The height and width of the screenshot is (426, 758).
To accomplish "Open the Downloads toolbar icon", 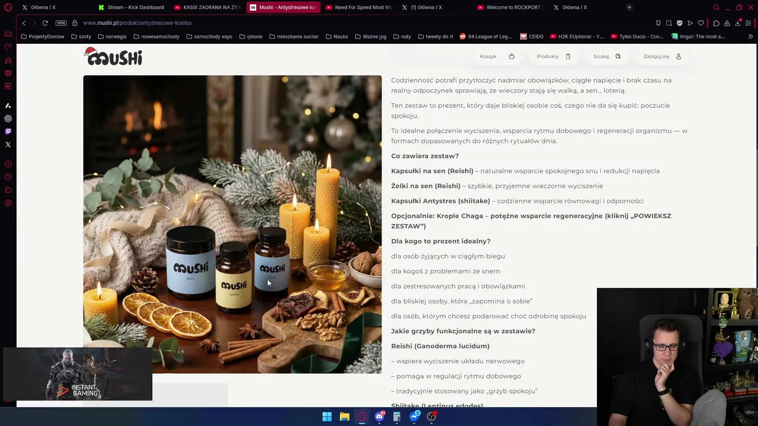I will [738, 23].
